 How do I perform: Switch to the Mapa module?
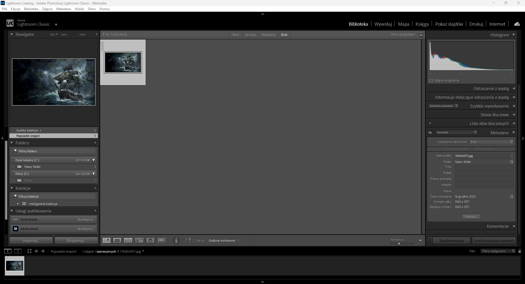(404, 24)
